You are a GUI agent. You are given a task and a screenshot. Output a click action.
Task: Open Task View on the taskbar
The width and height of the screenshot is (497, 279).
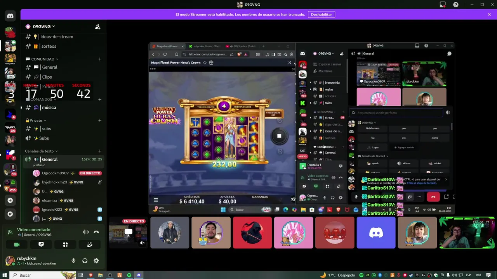coord(81,275)
